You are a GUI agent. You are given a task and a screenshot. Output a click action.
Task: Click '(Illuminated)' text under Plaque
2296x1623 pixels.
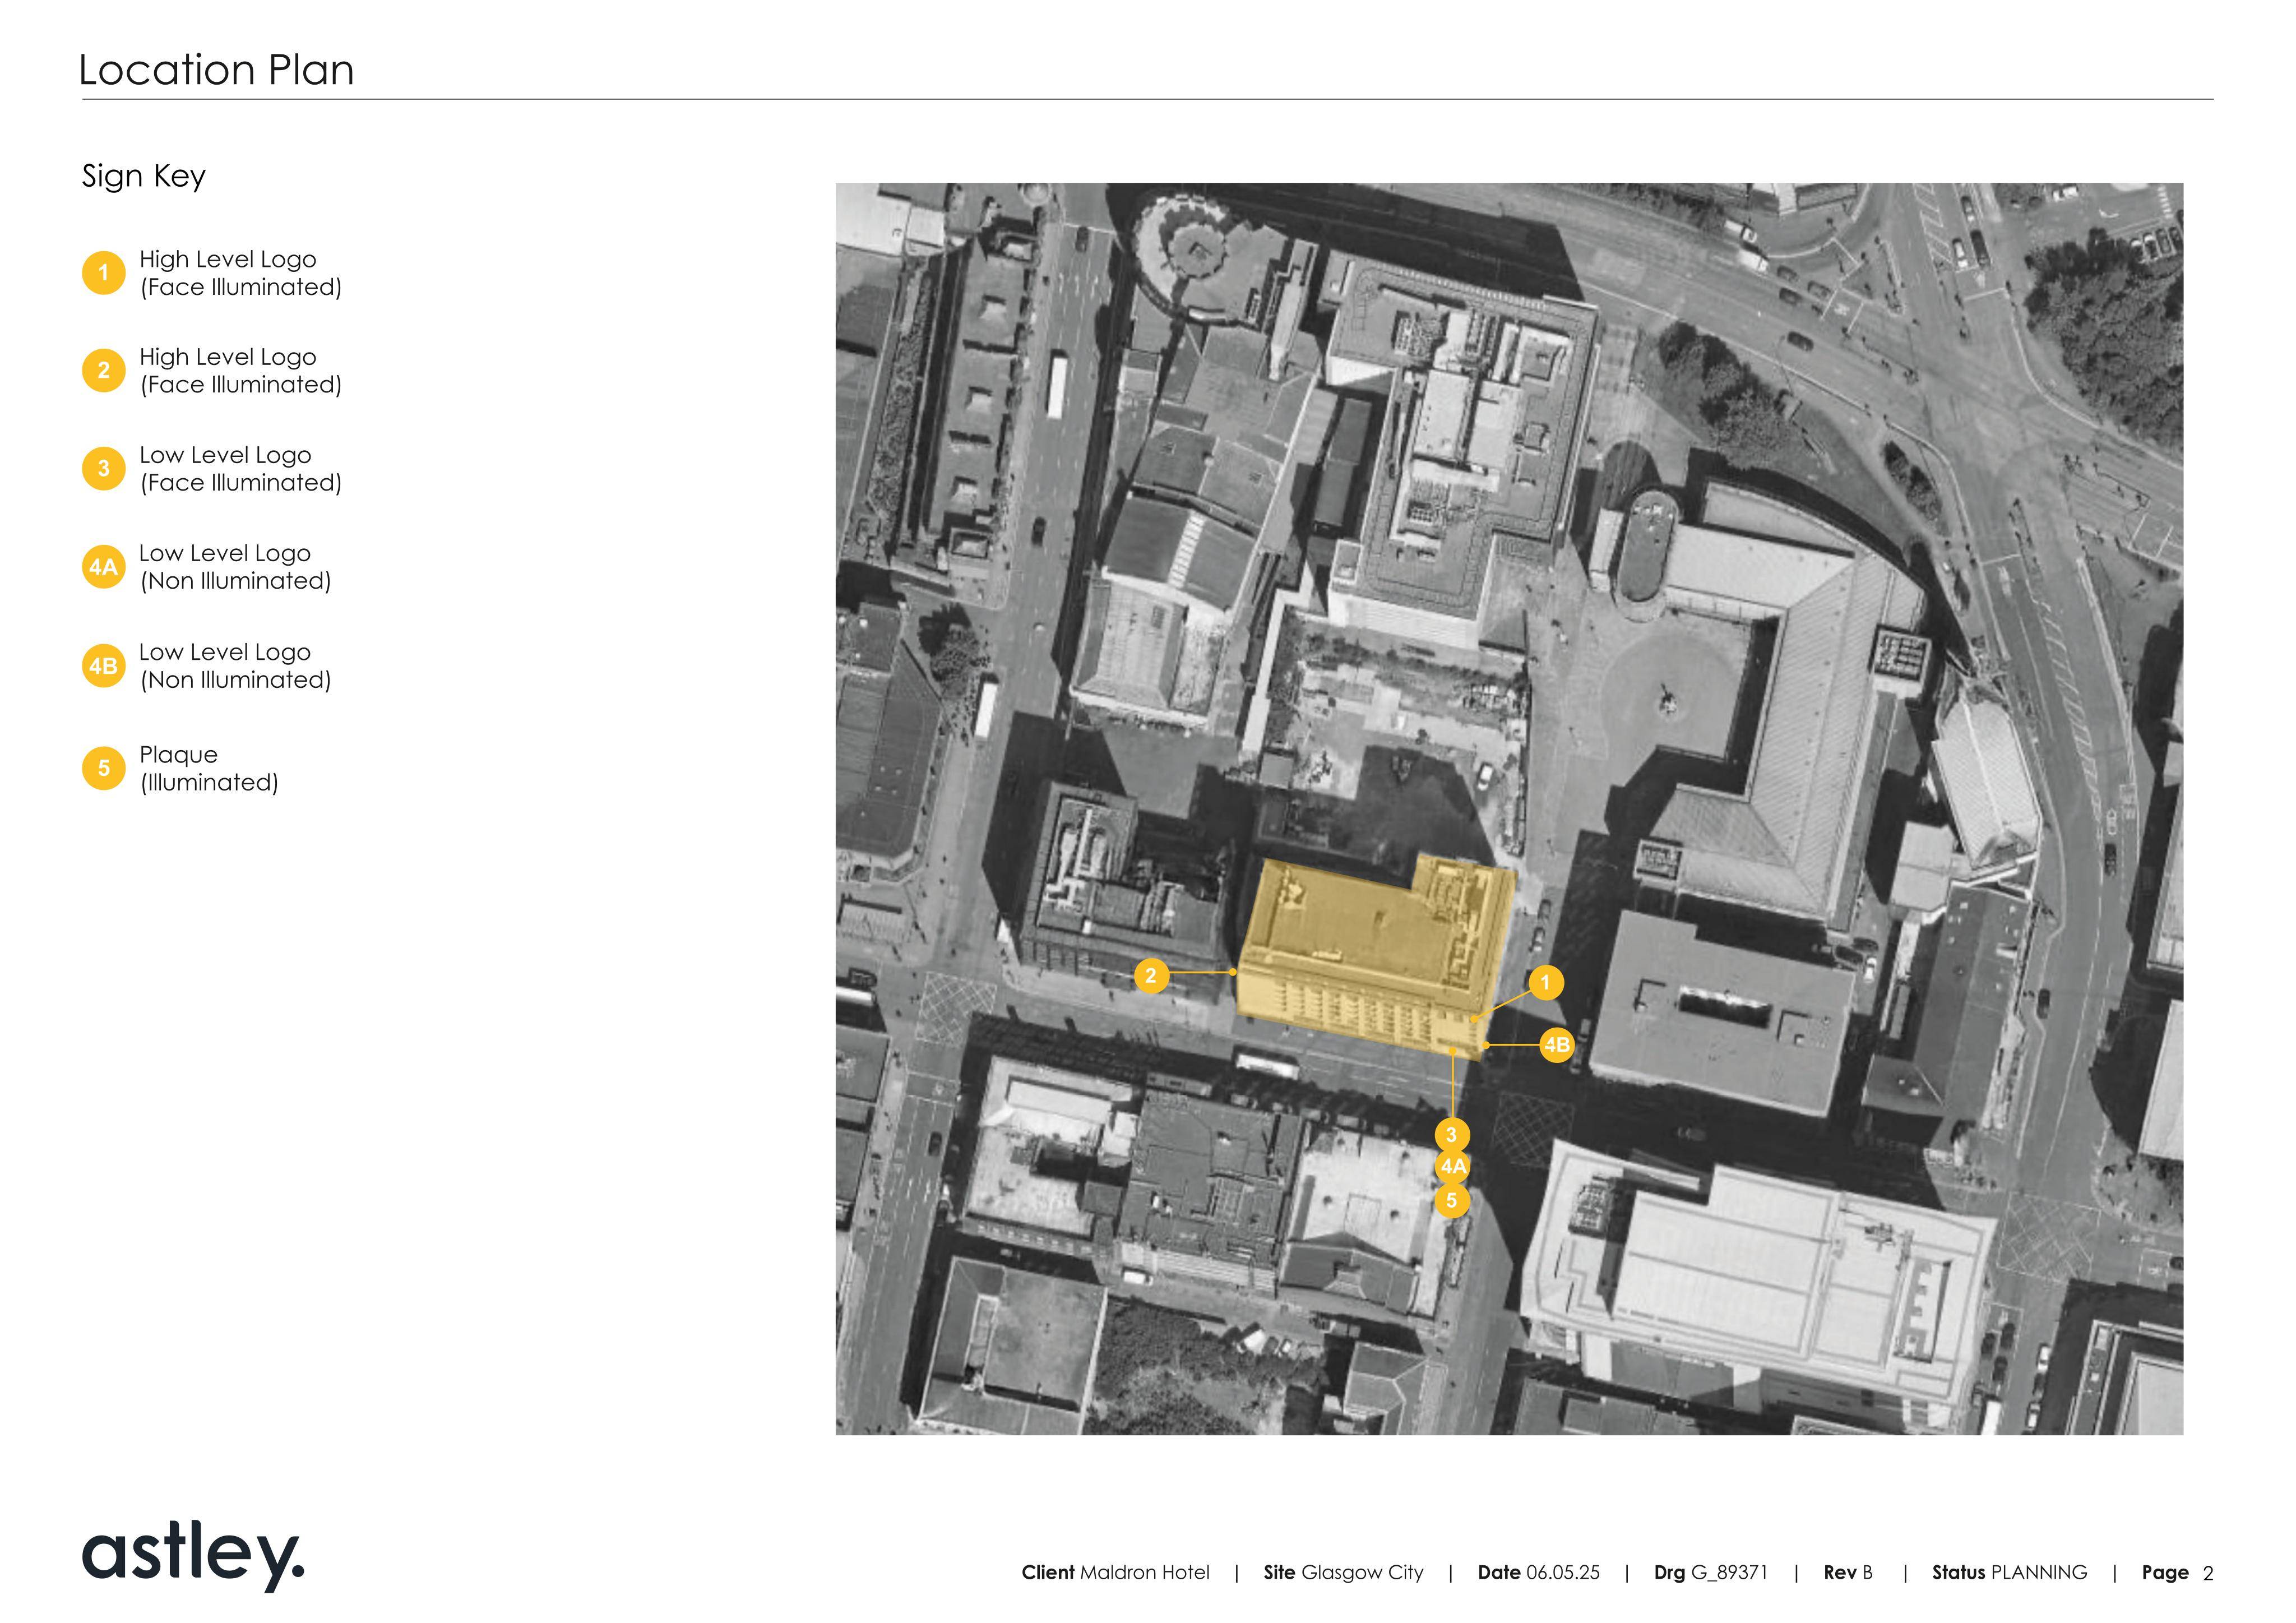click(x=209, y=783)
